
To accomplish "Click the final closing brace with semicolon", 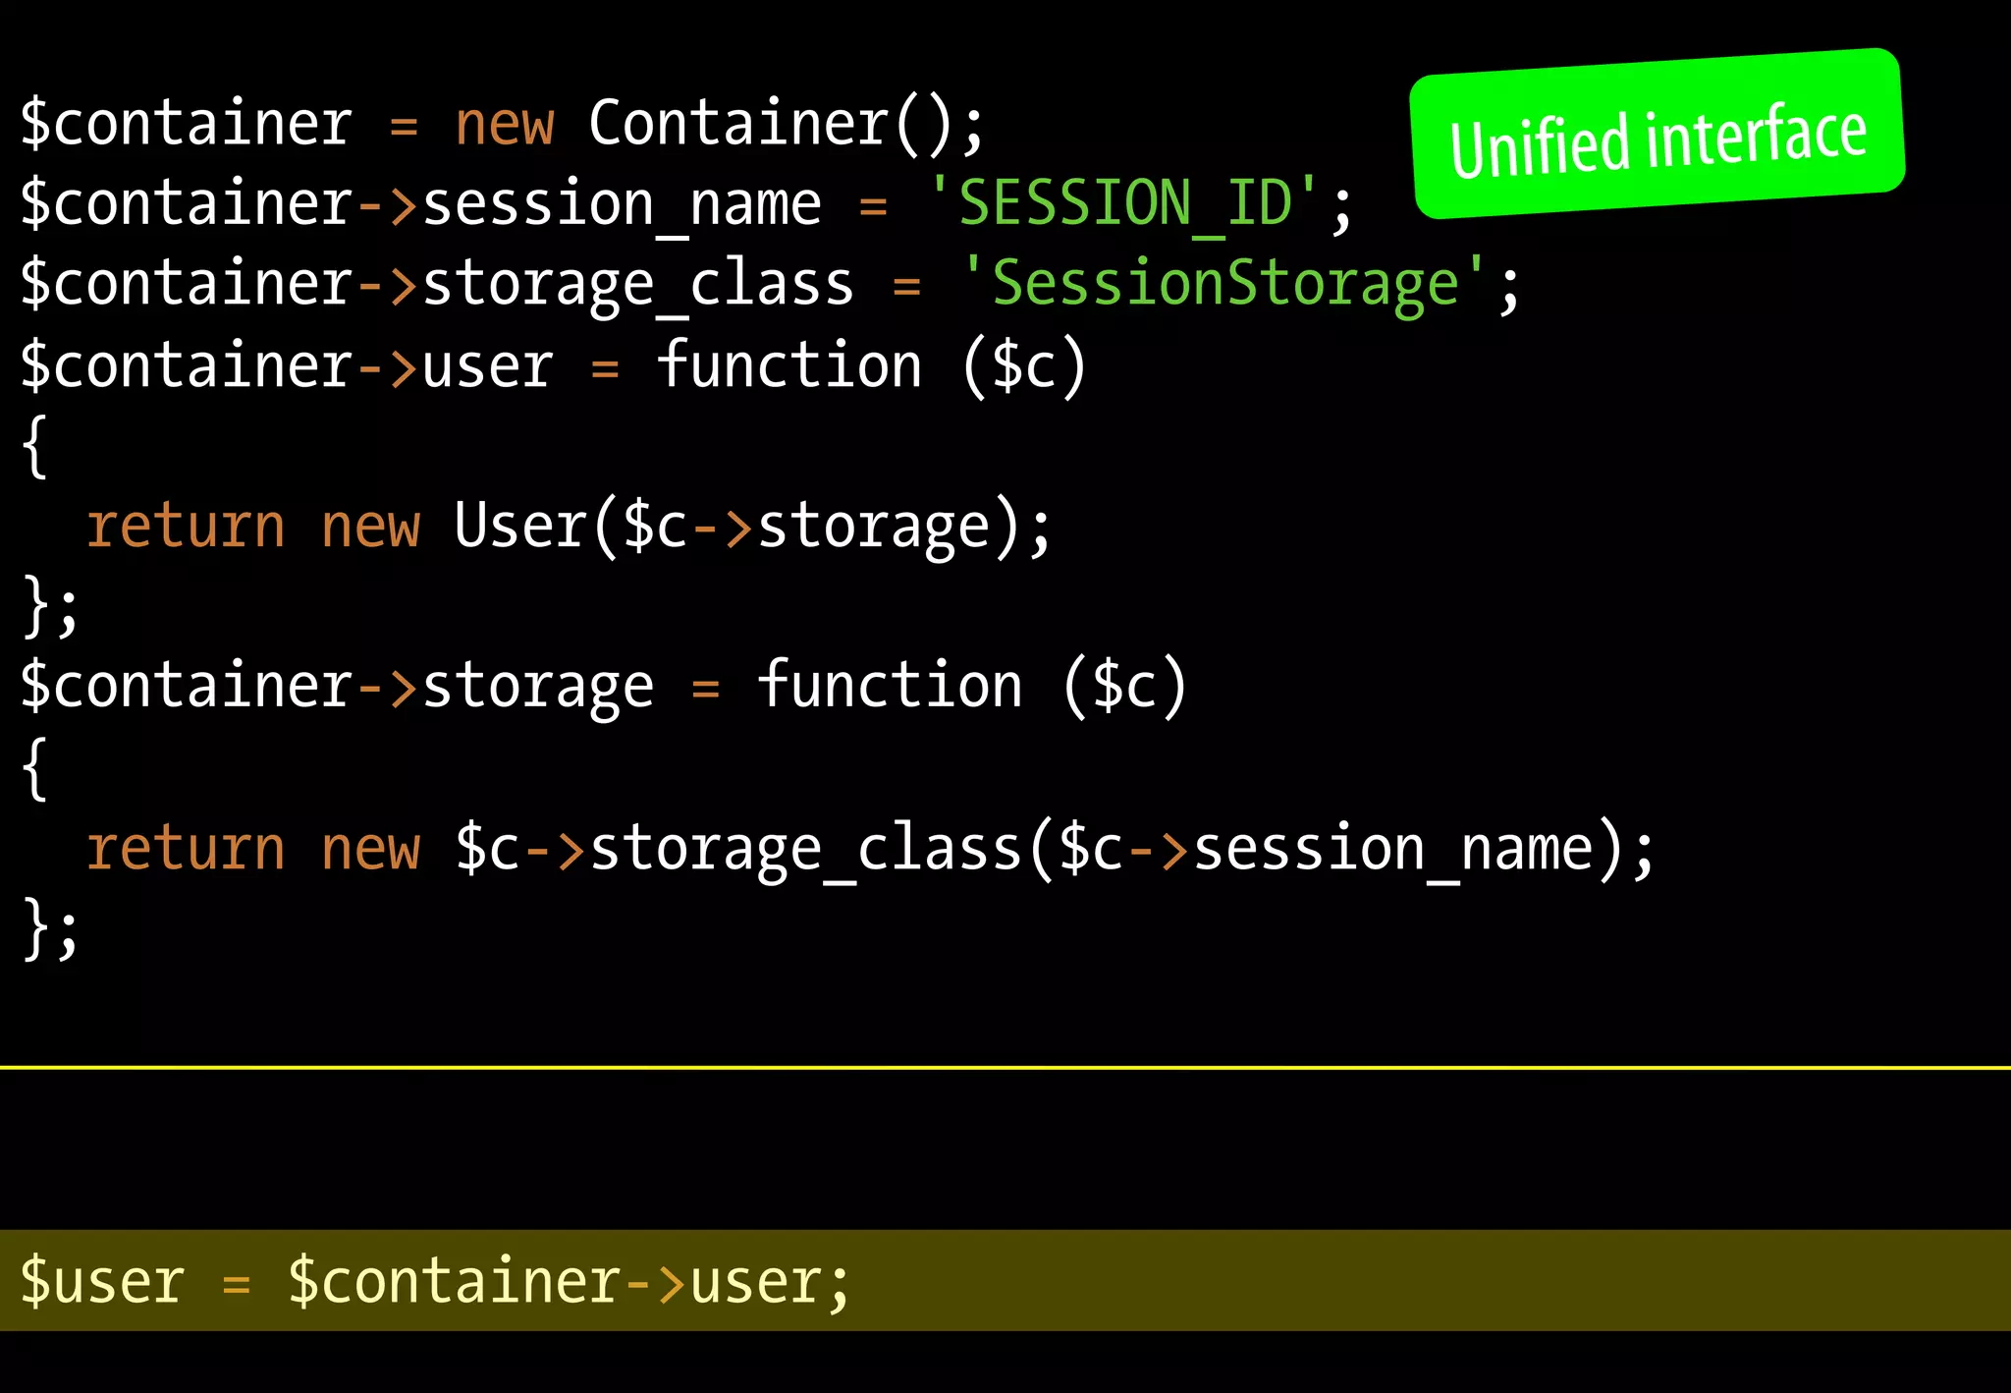I will click(x=49, y=928).
